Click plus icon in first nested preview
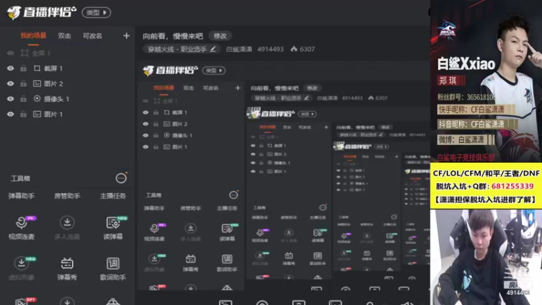 point(238,88)
